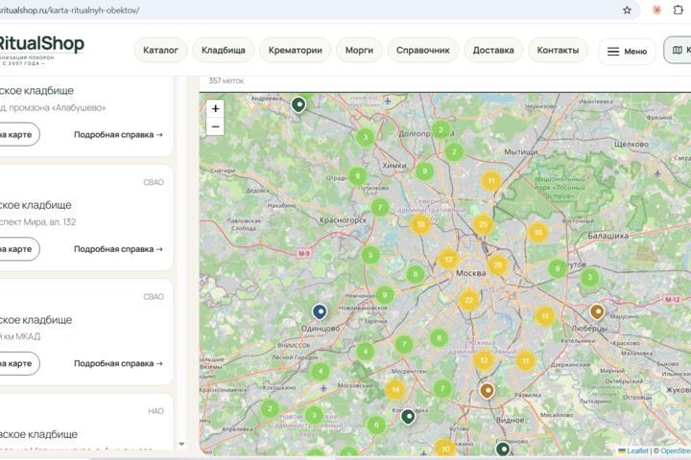Navigate to the Морги section
691x460 pixels.
pyautogui.click(x=359, y=50)
